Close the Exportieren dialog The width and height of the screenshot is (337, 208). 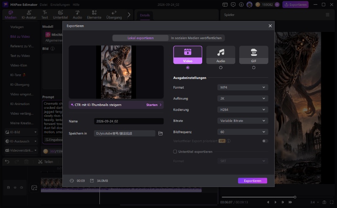point(270,26)
